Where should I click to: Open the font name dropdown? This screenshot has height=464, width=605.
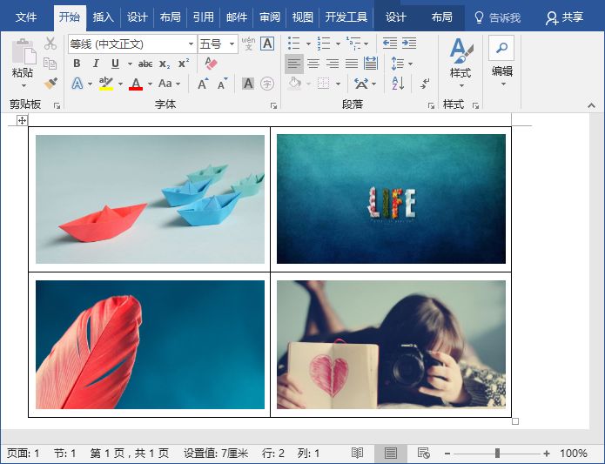pyautogui.click(x=191, y=44)
